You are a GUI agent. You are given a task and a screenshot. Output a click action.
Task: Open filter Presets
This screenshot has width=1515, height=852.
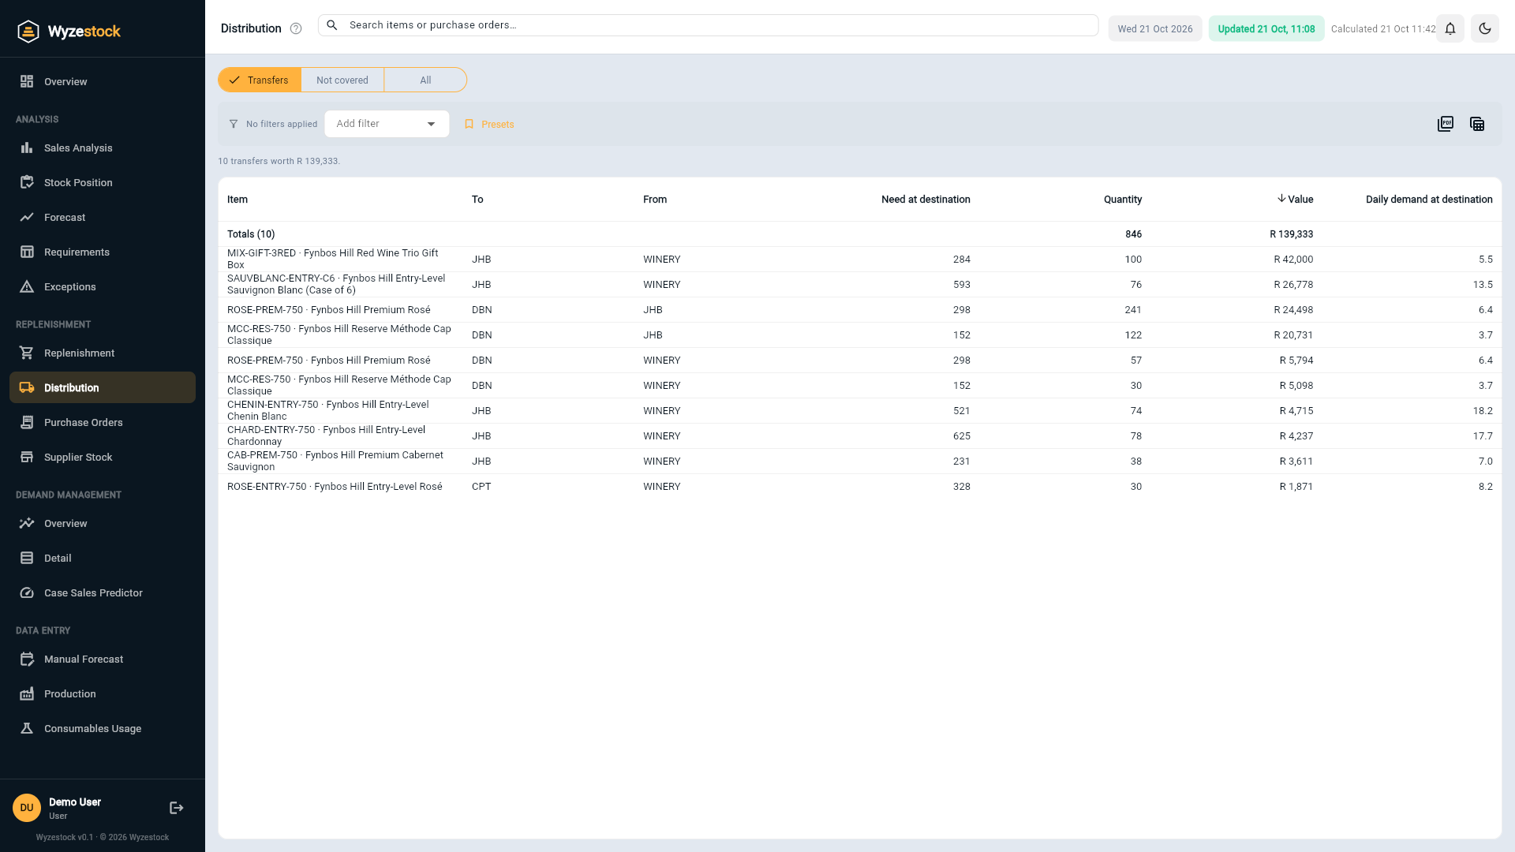coord(489,124)
